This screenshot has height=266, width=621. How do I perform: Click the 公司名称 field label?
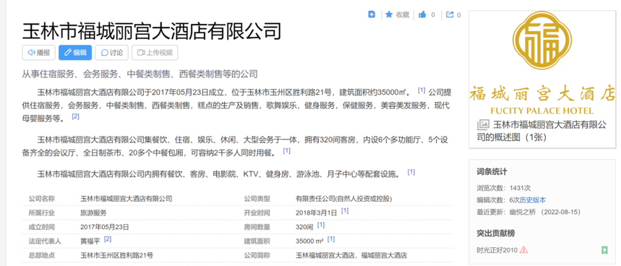tap(42, 199)
